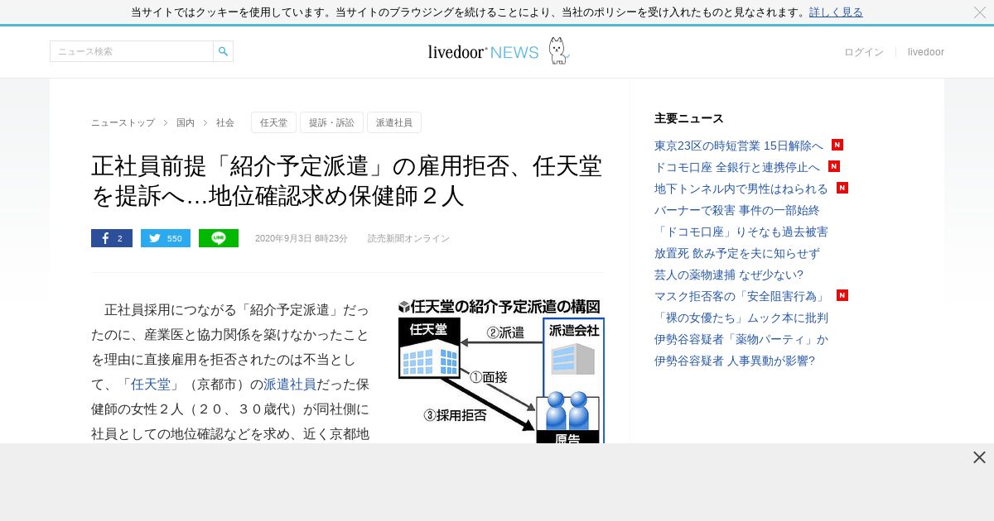Share the article on Facebook
Image resolution: width=994 pixels, height=521 pixels.
(x=112, y=238)
